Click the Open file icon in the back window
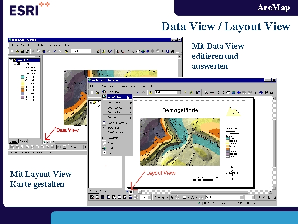The height and width of the screenshot is (224, 298). coord(17,51)
